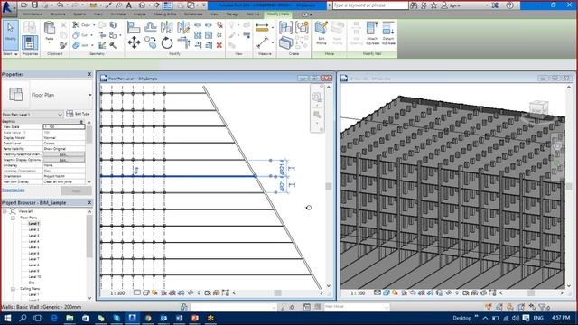Screen dimensions: 578x325
Task: Open the worksets dropdown in the status bar
Action: click(x=274, y=307)
